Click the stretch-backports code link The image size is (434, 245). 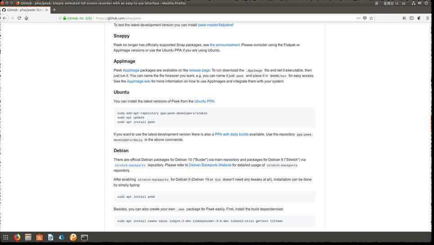[x=130, y=165]
